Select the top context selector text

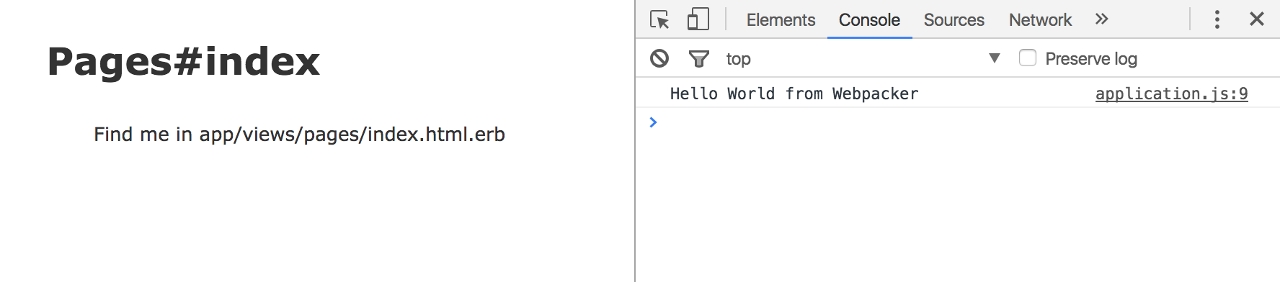[738, 59]
